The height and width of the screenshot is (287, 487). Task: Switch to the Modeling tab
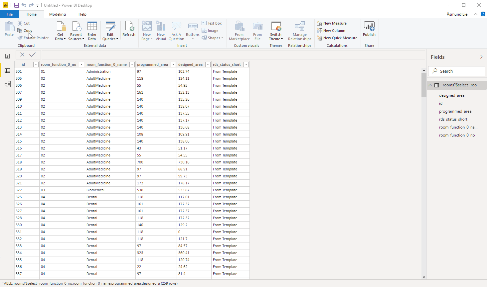pos(58,14)
